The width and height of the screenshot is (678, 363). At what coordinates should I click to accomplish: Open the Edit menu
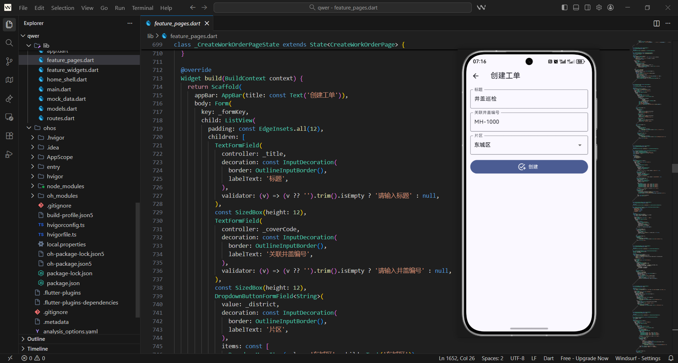click(39, 8)
